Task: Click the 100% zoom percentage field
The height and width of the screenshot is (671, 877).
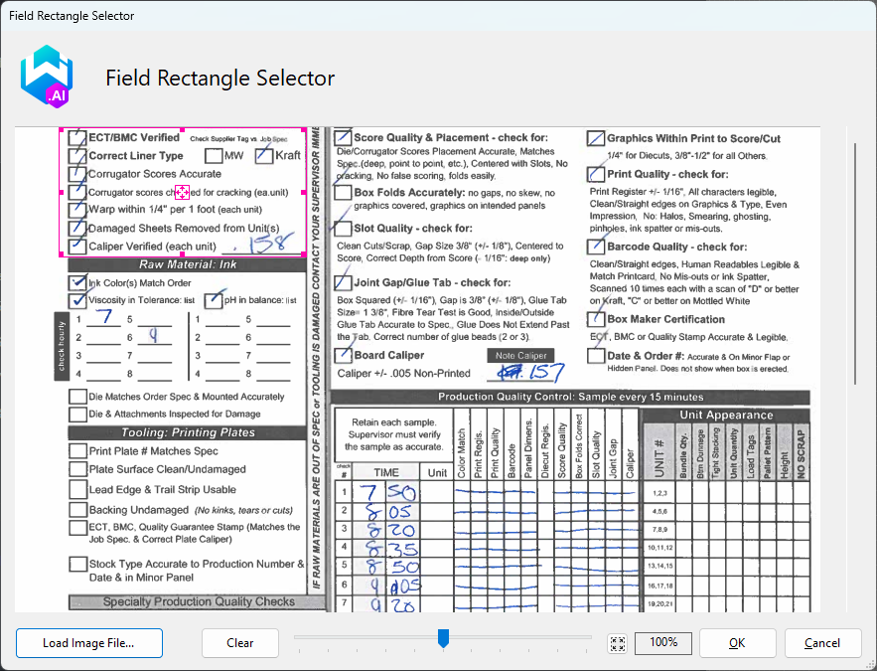Action: tap(663, 643)
